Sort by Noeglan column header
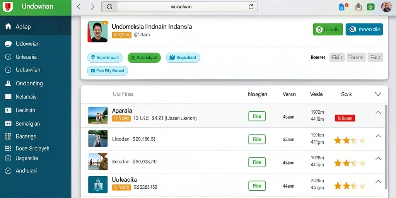Image resolution: width=396 pixels, height=198 pixels. coord(258,94)
